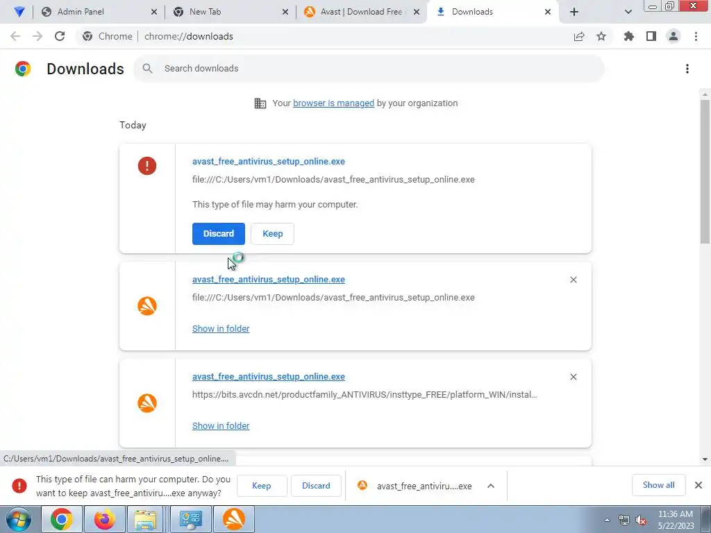The height and width of the screenshot is (533, 711).
Task: Open second avast_free_antivirus_setup_online.exe file link
Action: pos(269,280)
